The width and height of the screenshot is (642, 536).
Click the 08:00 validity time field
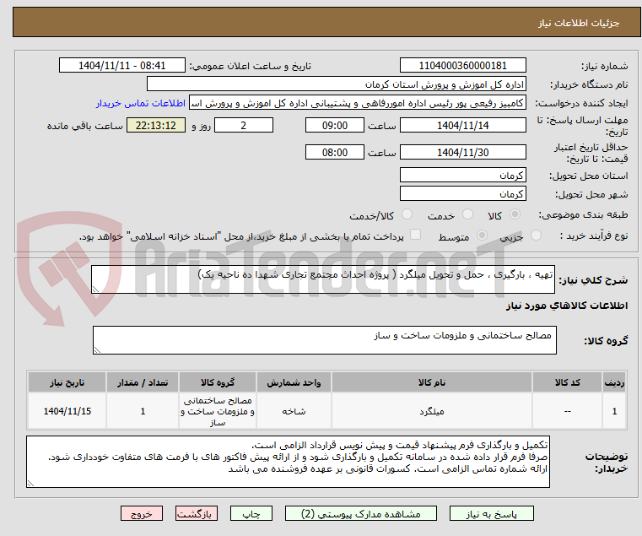pos(335,152)
